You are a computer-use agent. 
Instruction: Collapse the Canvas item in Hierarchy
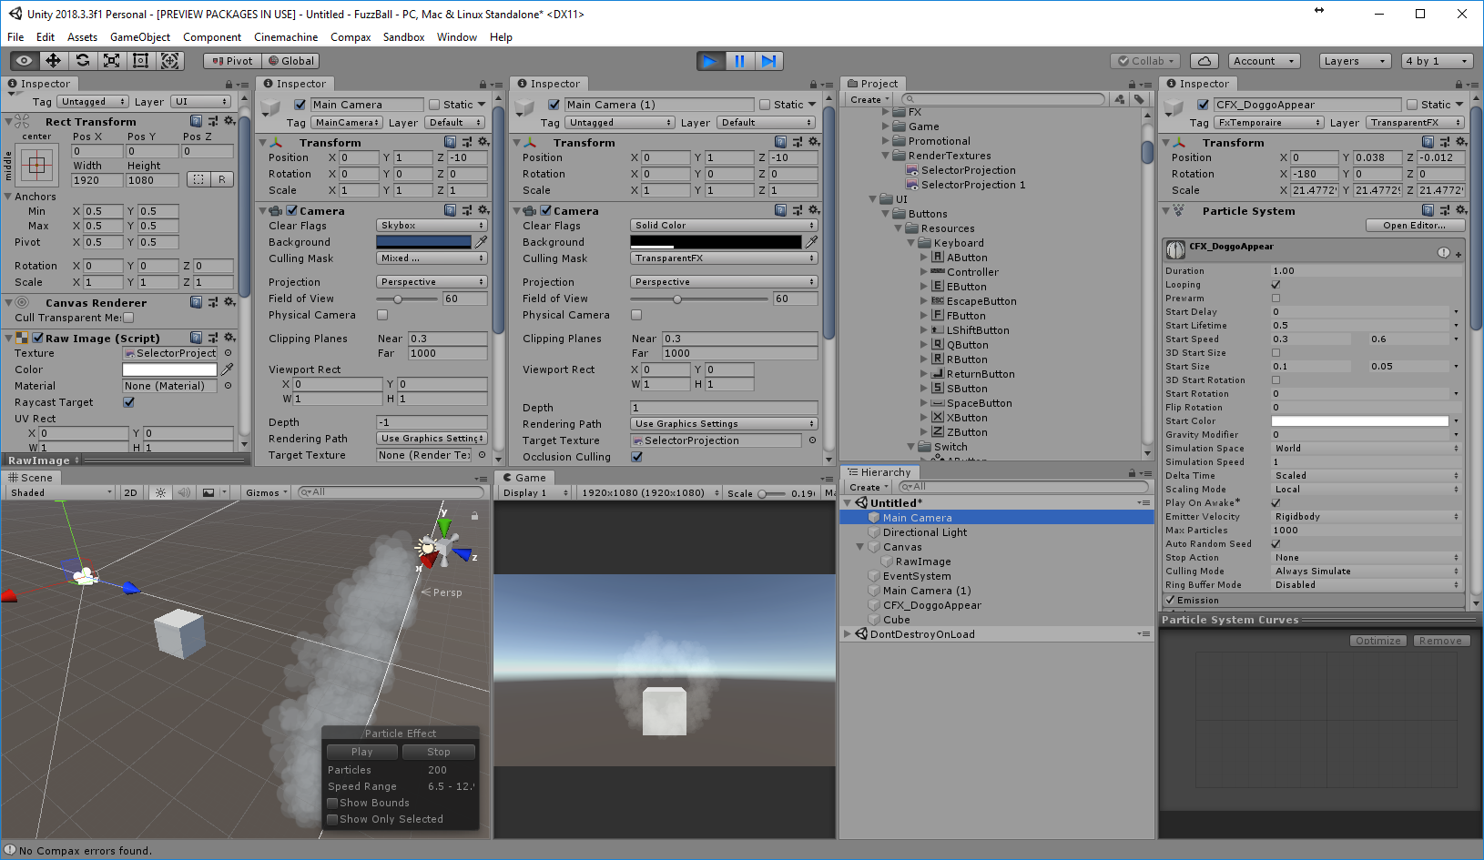[x=860, y=547]
